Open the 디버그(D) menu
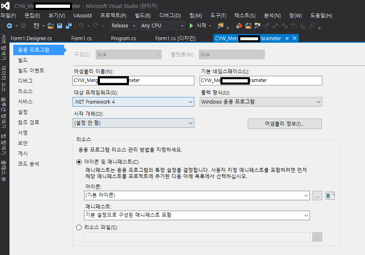The height and width of the screenshot is (255, 365). [x=170, y=16]
